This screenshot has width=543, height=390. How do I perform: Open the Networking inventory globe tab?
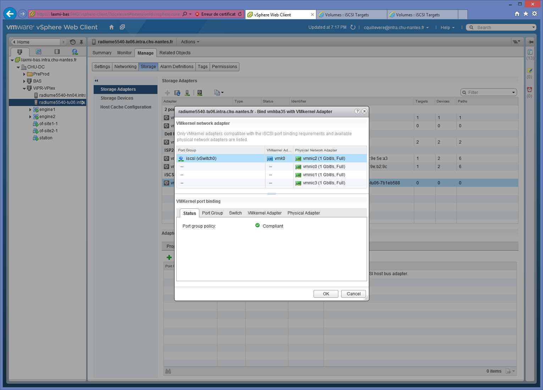point(75,52)
